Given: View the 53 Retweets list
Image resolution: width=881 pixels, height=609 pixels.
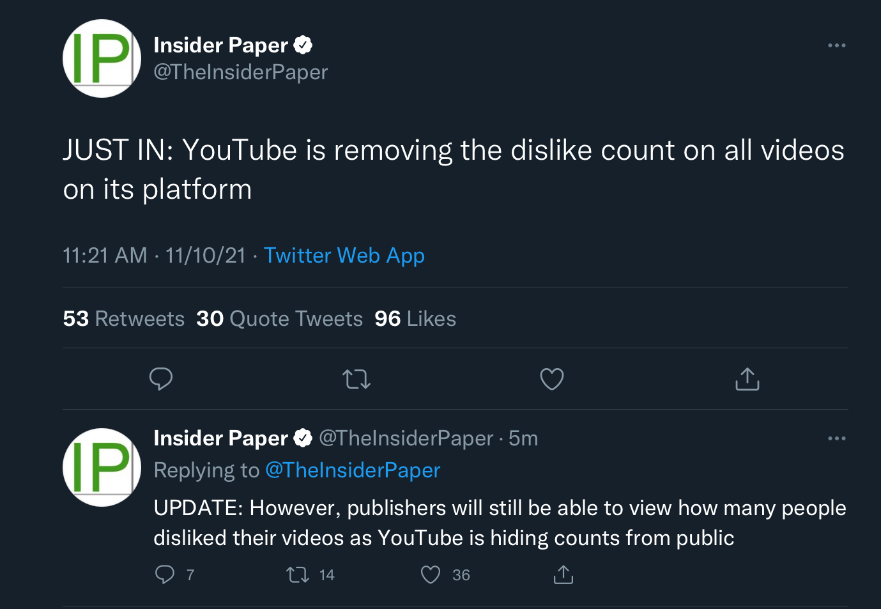Looking at the screenshot, I should click(x=124, y=318).
